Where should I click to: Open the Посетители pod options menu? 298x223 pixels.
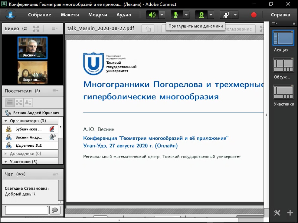pyautogui.click(x=55, y=91)
